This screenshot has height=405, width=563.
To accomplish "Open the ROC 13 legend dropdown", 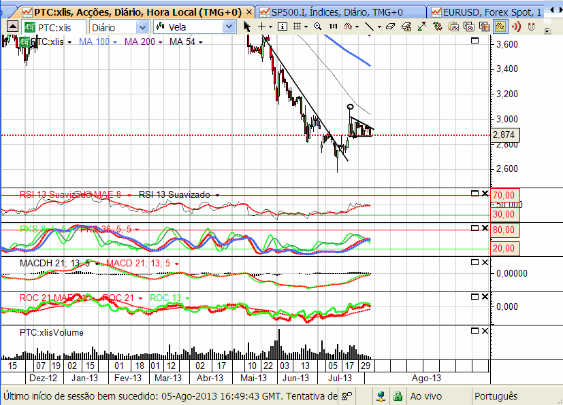I will click(187, 298).
